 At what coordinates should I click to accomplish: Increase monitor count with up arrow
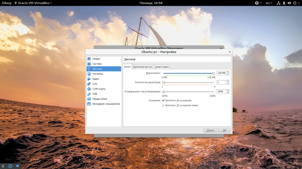(228, 81)
